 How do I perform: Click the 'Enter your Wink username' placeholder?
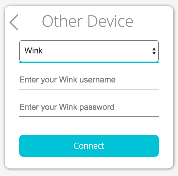point(67,80)
